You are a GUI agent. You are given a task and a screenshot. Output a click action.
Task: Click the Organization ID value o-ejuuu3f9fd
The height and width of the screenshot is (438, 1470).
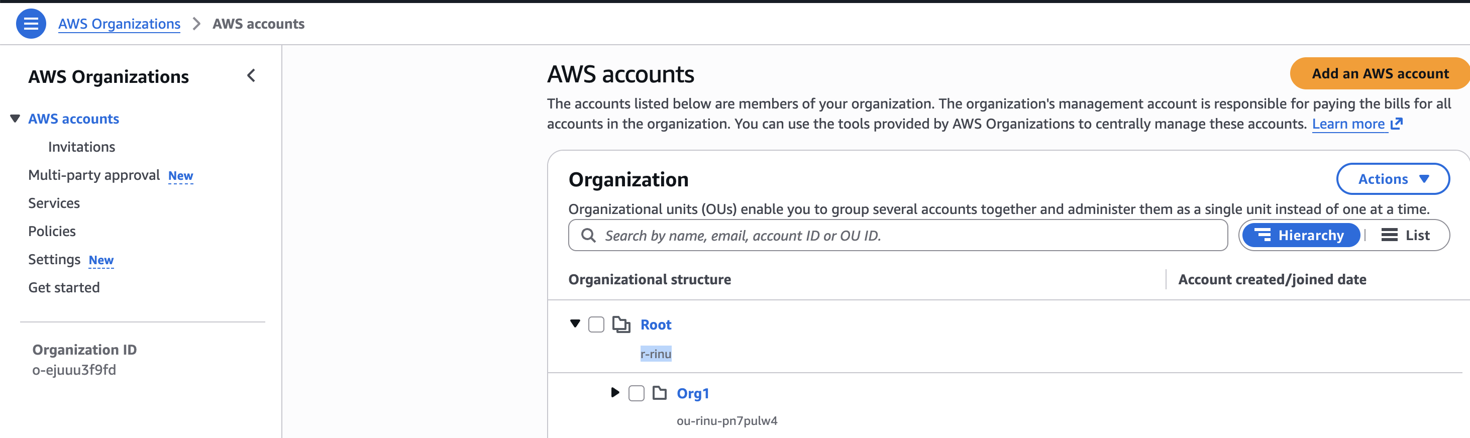coord(74,370)
